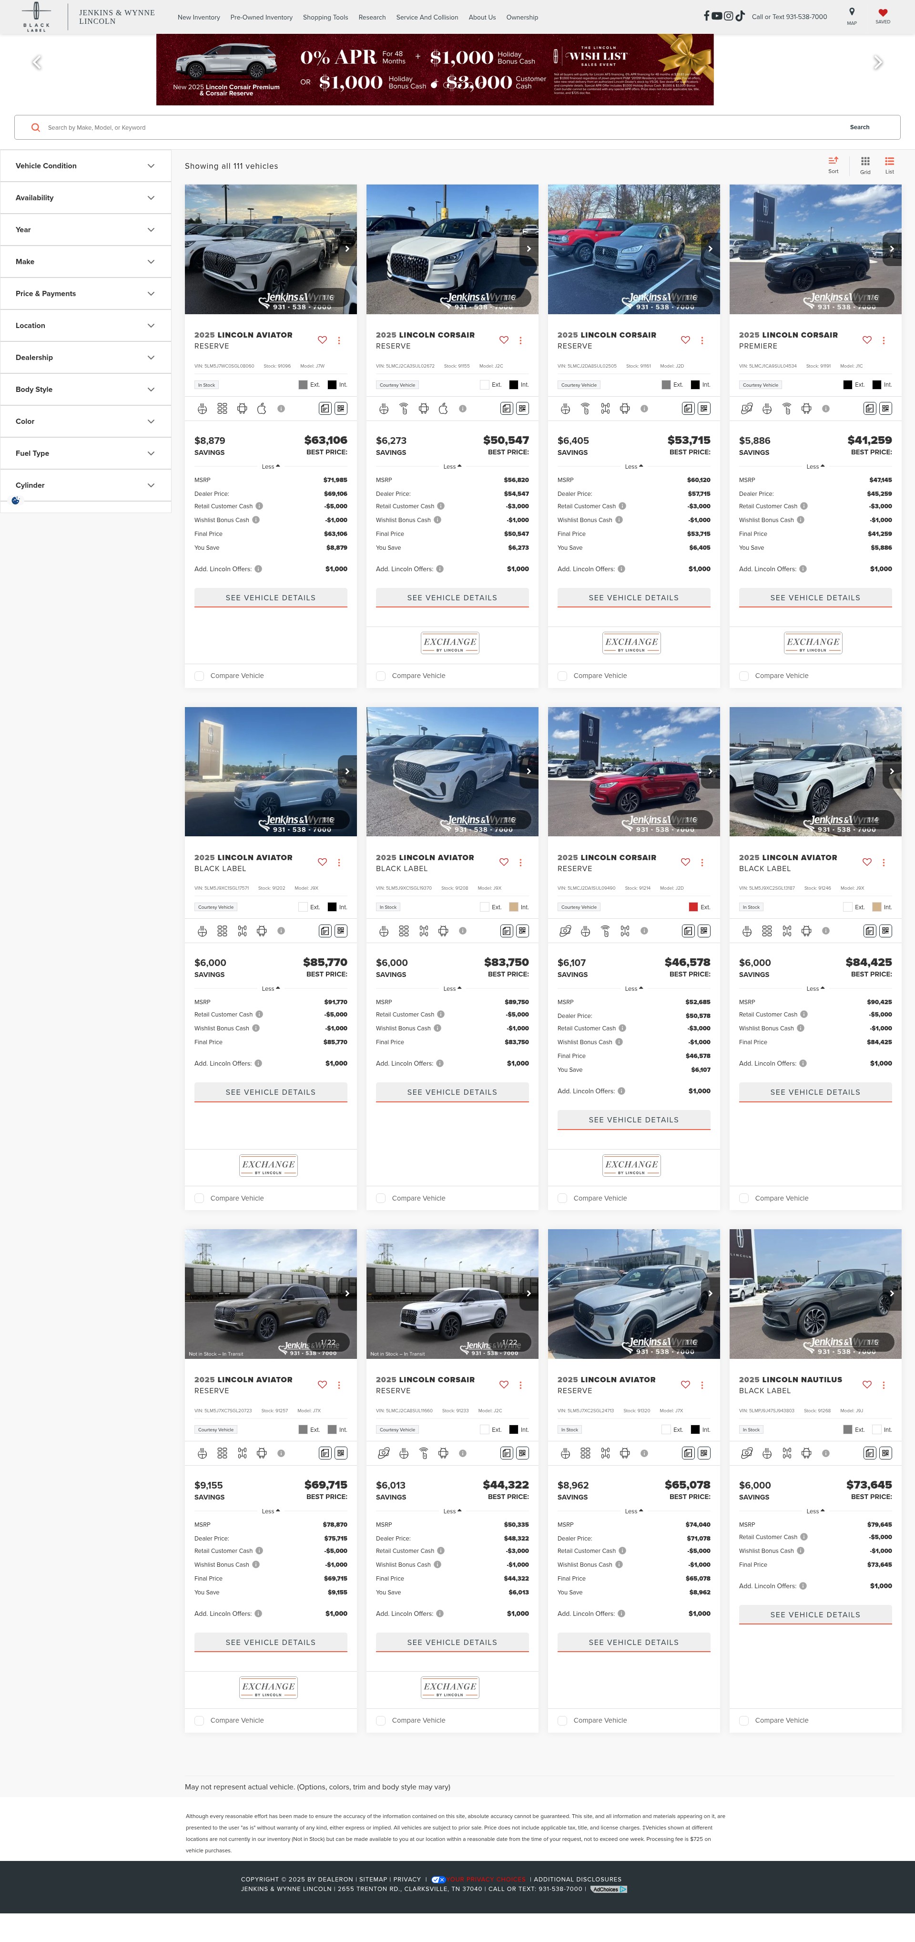Image resolution: width=915 pixels, height=1942 pixels.
Task: Click See Vehicle Details for Nautilus Black Label
Action: coord(815,1615)
